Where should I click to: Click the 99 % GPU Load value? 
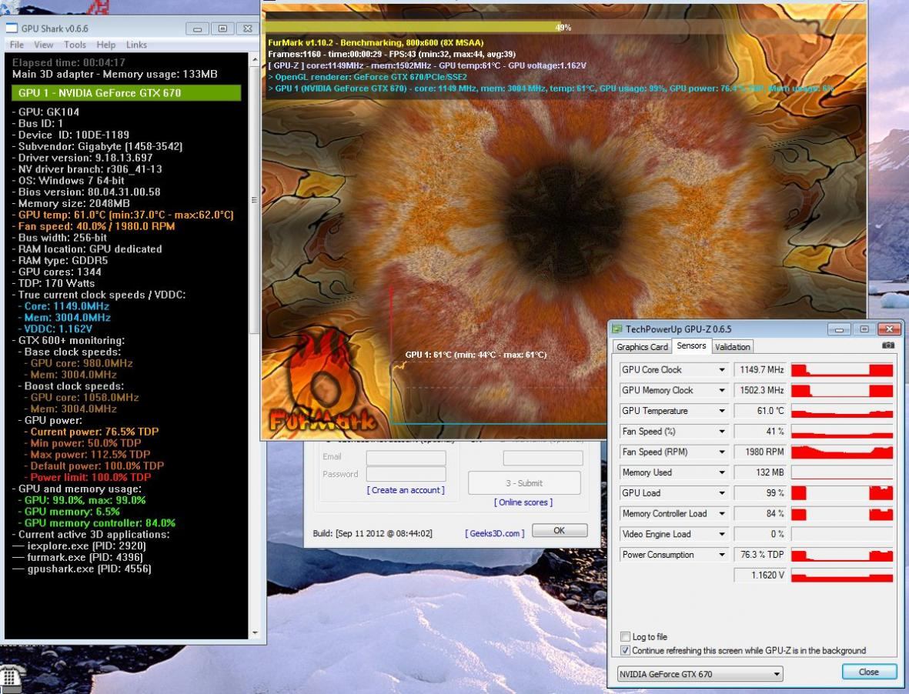coord(760,493)
